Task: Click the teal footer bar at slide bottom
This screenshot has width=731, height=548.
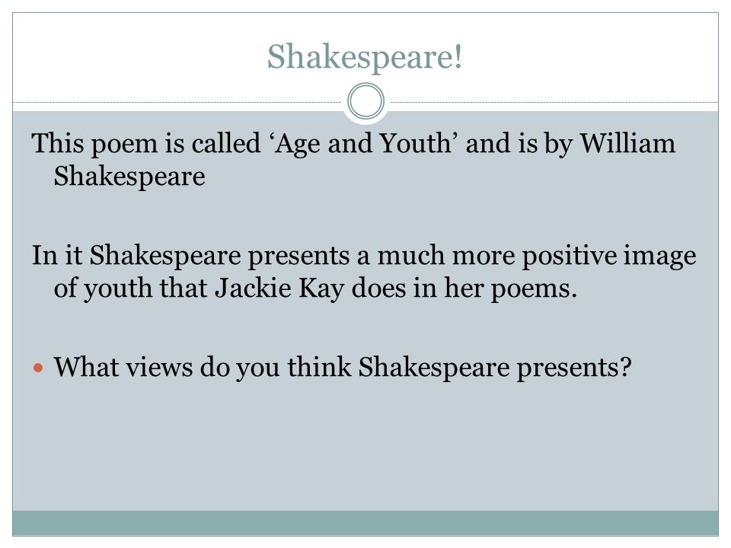Action: pos(365,523)
